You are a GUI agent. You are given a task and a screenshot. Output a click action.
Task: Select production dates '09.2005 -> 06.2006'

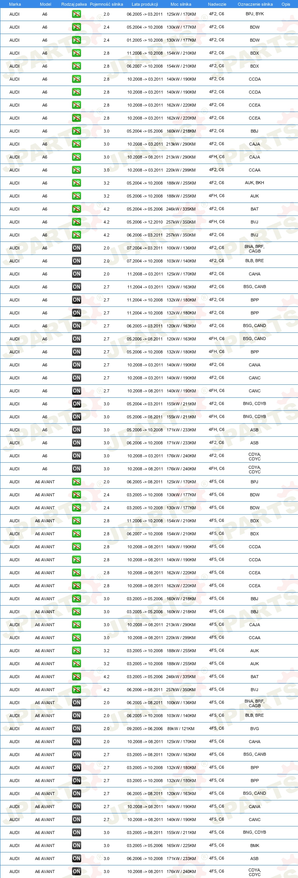coord(145,729)
